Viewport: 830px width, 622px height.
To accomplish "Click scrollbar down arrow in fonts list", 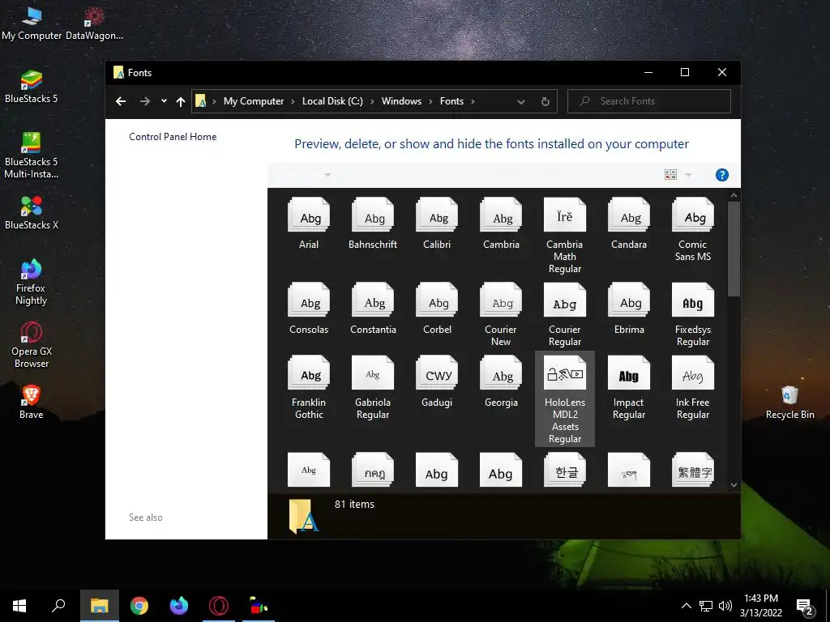I will click(x=734, y=484).
